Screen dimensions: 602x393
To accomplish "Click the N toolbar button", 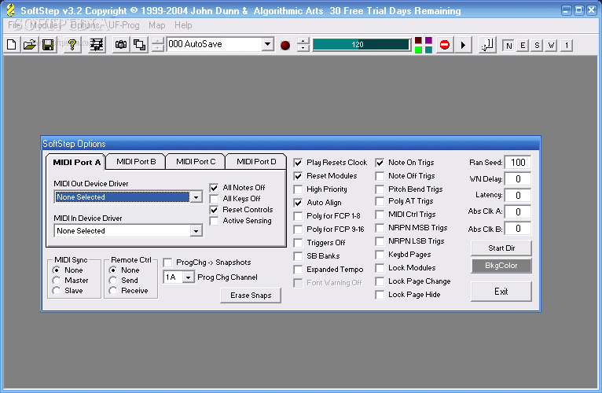I will (x=508, y=46).
